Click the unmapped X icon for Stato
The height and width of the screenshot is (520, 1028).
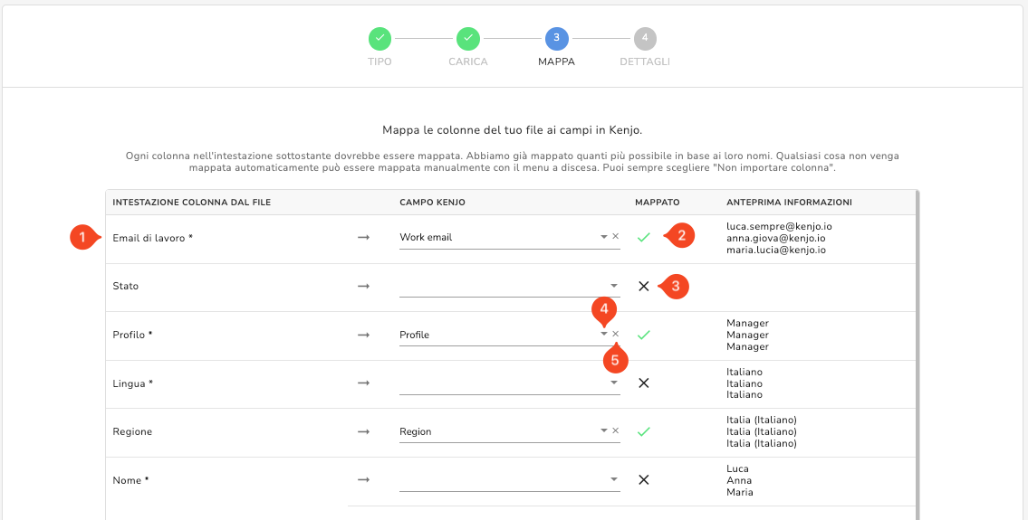644,286
